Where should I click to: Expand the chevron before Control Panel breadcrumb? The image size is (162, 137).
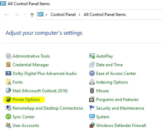pos(46,15)
